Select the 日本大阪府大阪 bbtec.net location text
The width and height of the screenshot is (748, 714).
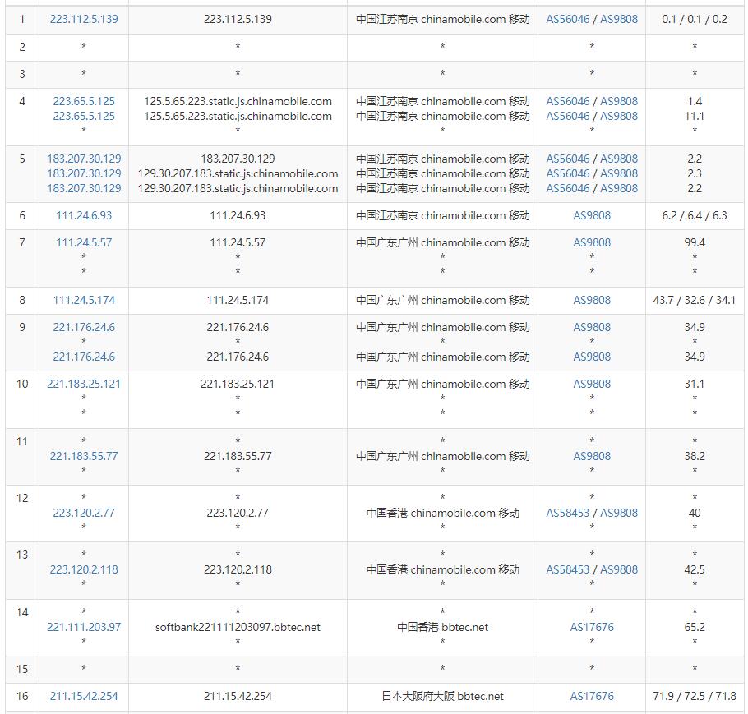(x=442, y=696)
